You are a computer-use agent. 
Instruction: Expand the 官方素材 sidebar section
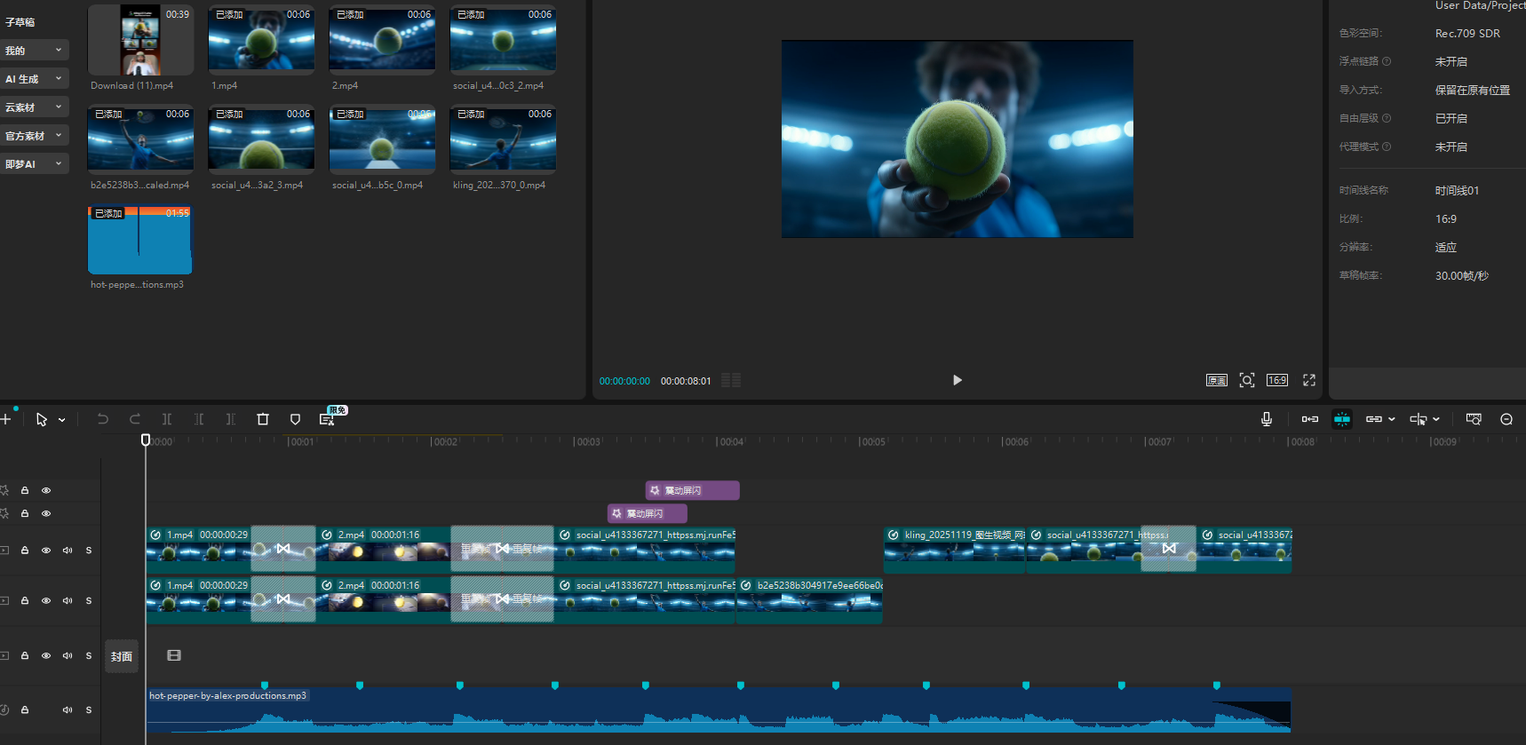[34, 136]
